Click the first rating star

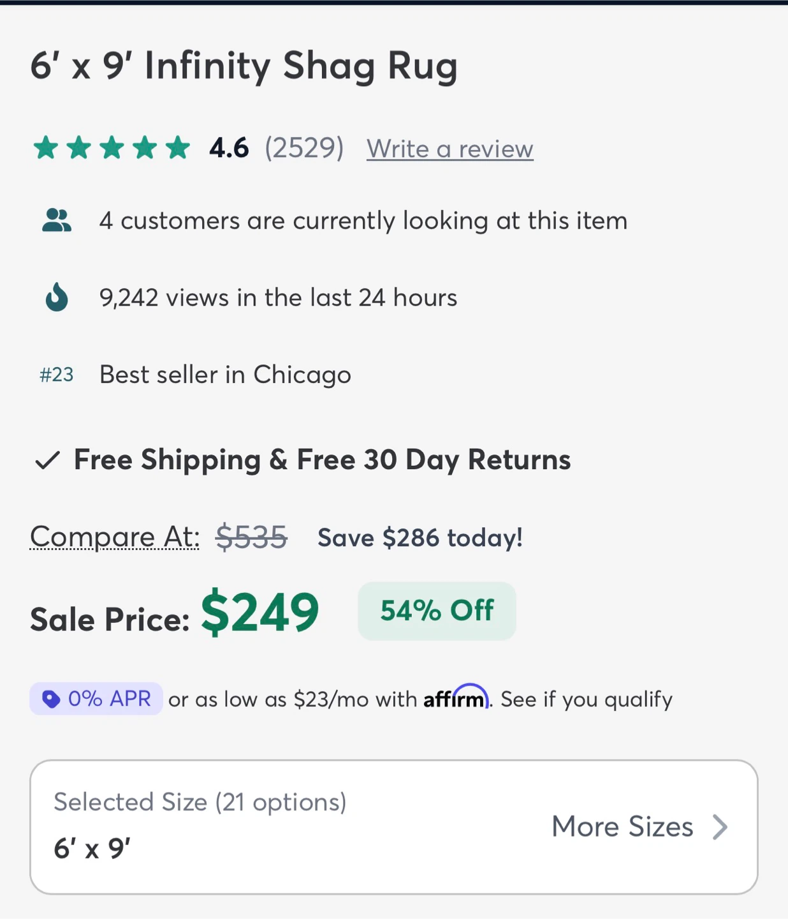point(46,147)
